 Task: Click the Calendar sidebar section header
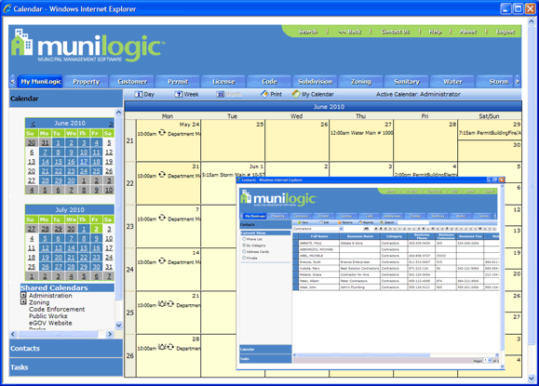pyautogui.click(x=66, y=99)
